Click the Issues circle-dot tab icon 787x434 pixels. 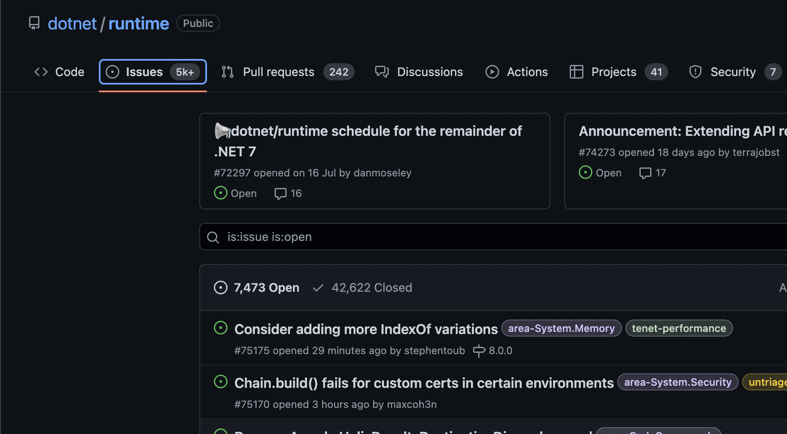[x=112, y=72]
